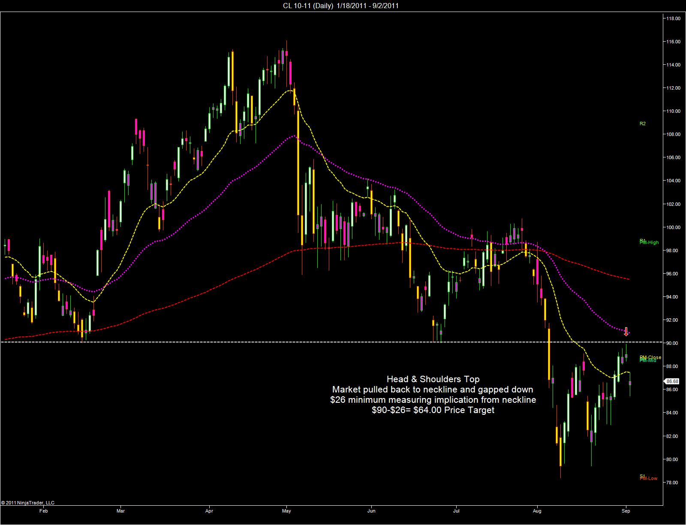
Task: Click the 108.00 price axis label
Action: (x=673, y=134)
